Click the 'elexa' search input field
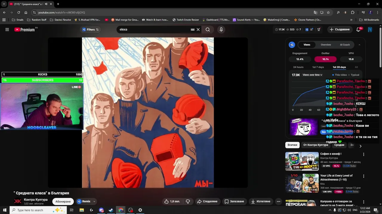Screen dimensions: 382x214 pos(154,29)
